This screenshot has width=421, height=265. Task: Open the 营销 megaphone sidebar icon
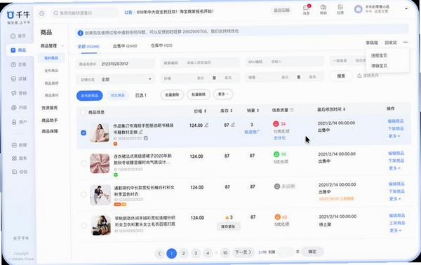(14, 93)
